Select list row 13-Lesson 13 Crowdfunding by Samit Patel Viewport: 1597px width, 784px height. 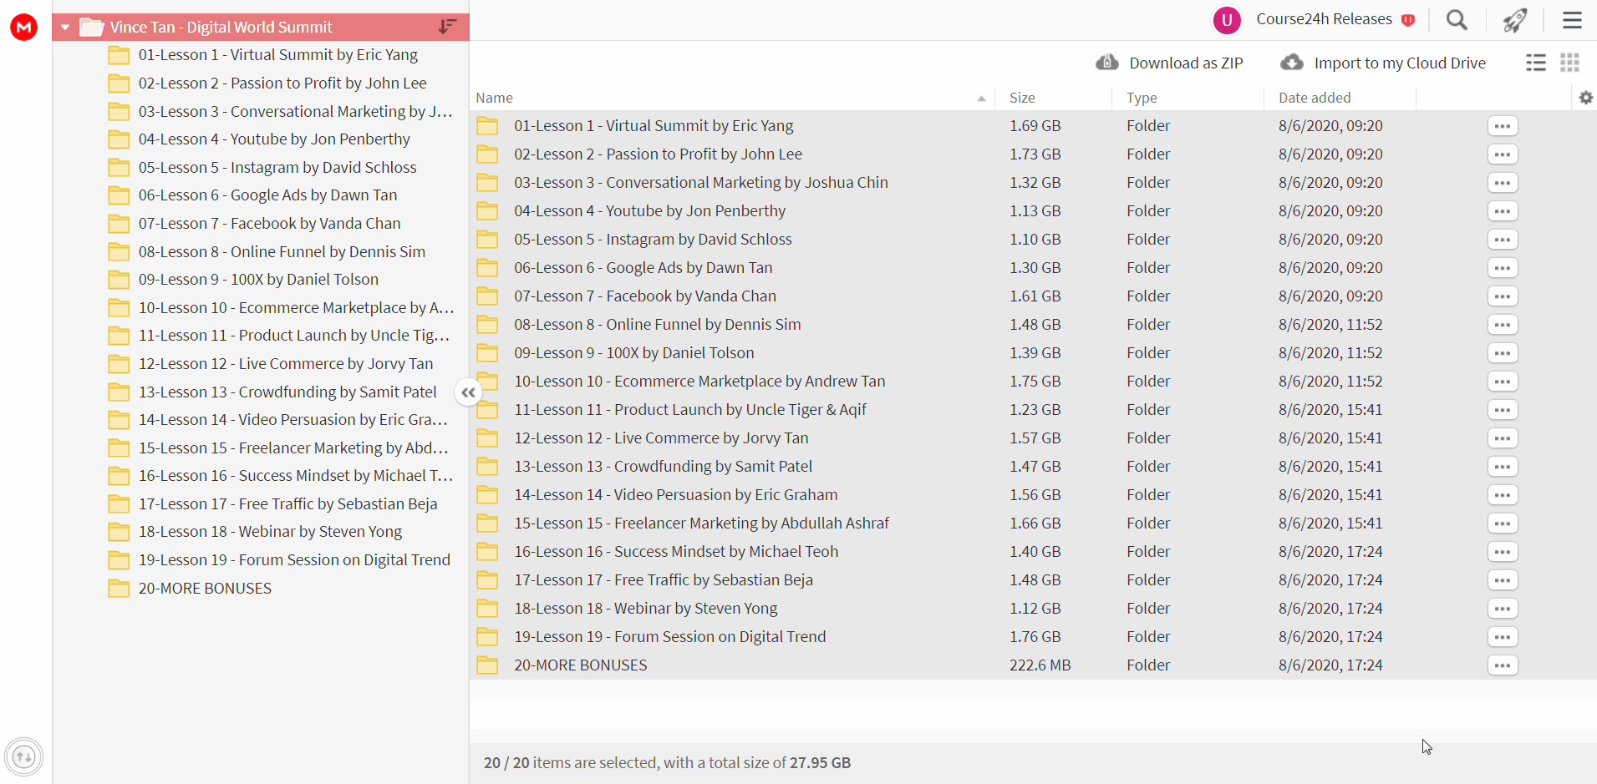click(1033, 467)
